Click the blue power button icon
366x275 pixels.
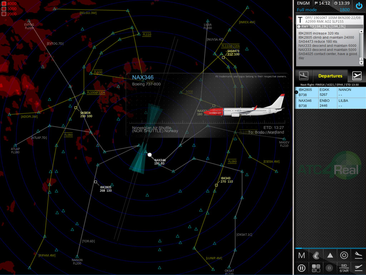coord(359,6)
